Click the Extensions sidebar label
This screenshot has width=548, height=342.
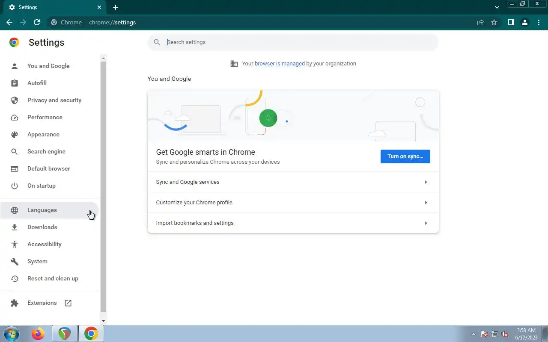(42, 303)
